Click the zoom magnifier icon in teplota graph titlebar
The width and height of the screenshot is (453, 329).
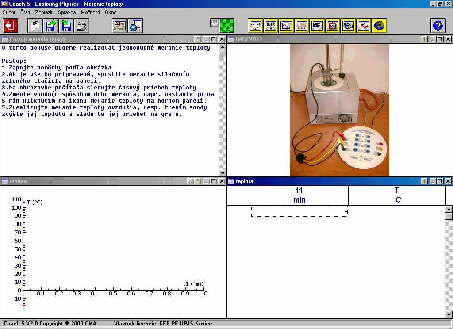[x=190, y=181]
